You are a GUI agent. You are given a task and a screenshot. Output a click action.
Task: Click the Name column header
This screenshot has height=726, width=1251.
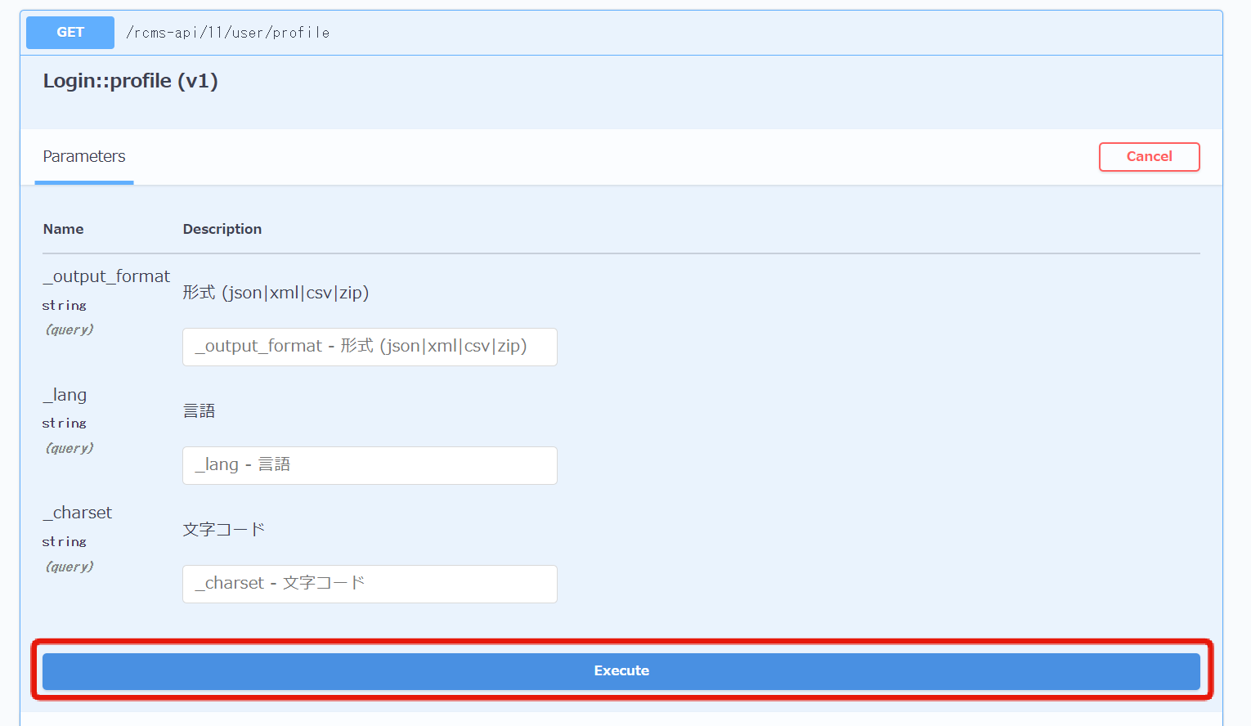pyautogui.click(x=63, y=229)
